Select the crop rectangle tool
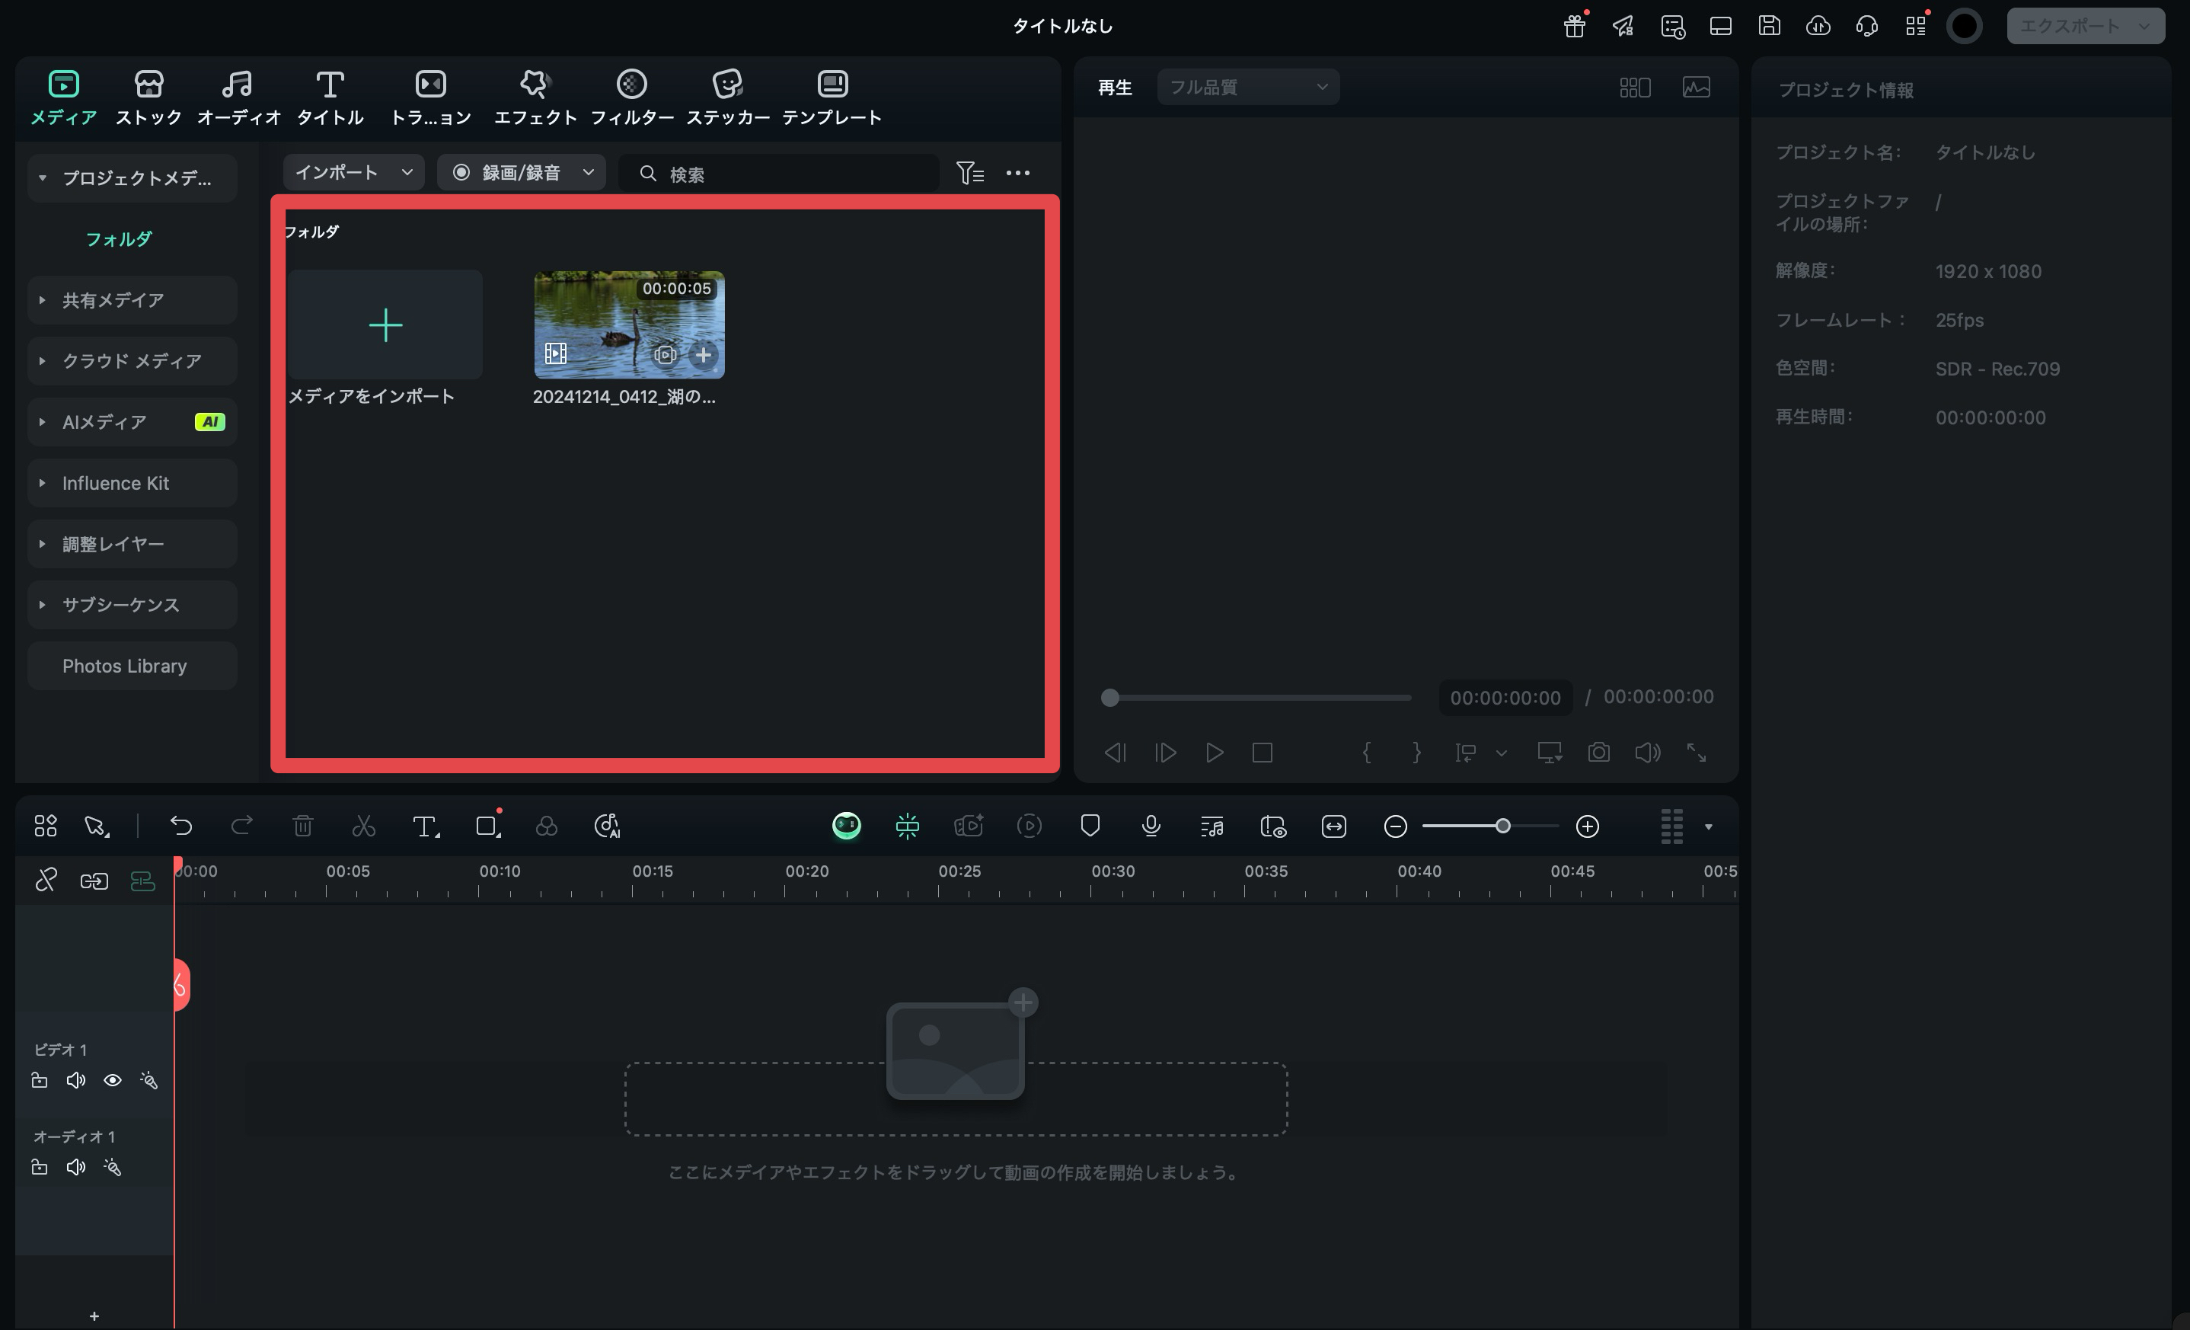Viewport: 2190px width, 1330px height. point(488,826)
